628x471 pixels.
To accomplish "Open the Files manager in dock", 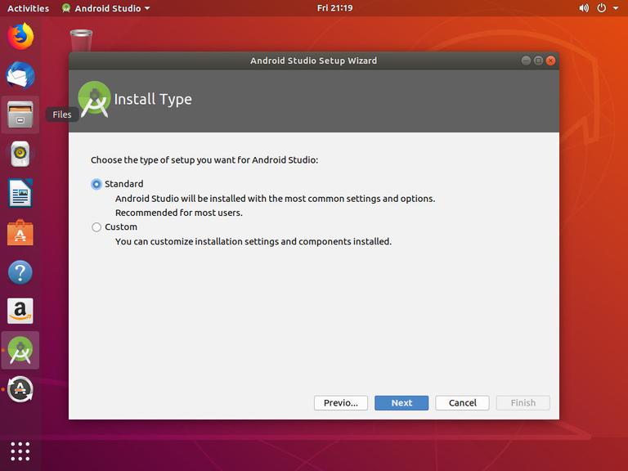I will click(x=20, y=114).
